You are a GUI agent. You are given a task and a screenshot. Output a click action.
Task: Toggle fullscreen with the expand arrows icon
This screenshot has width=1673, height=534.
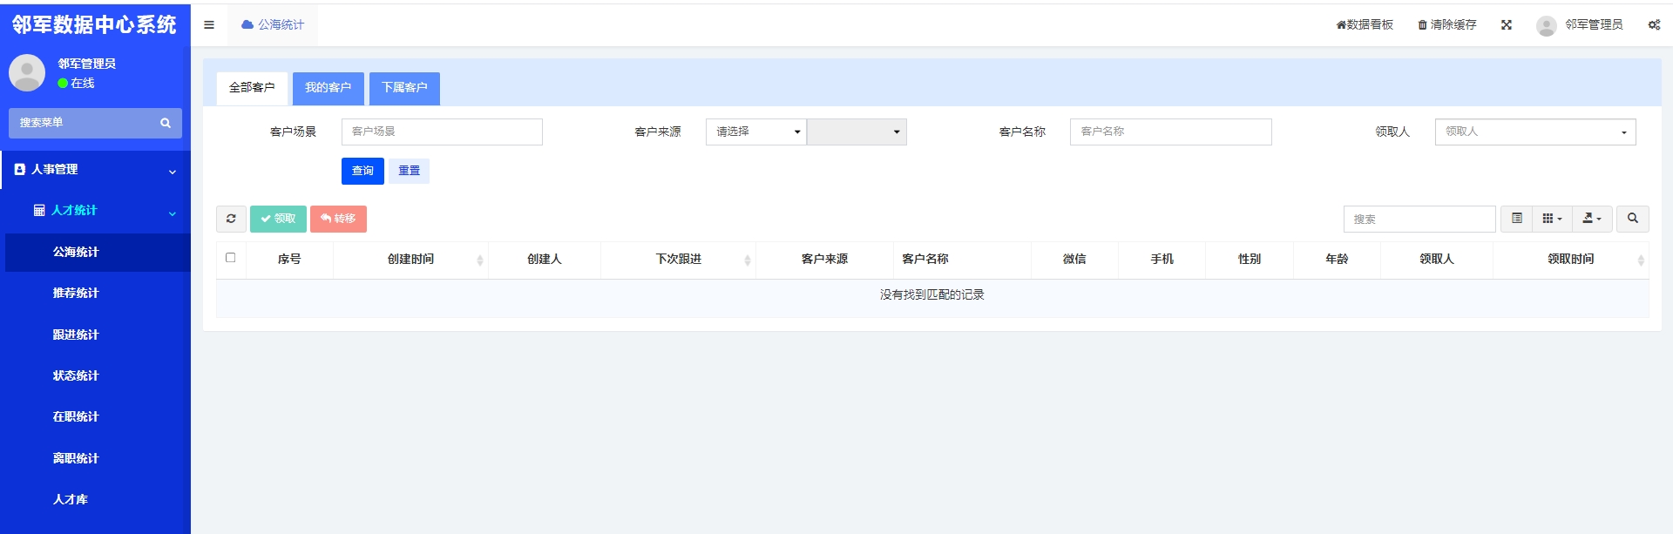coord(1506,25)
